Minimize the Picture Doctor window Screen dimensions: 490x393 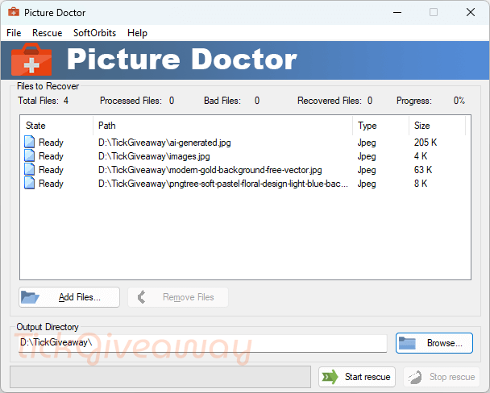tap(397, 13)
